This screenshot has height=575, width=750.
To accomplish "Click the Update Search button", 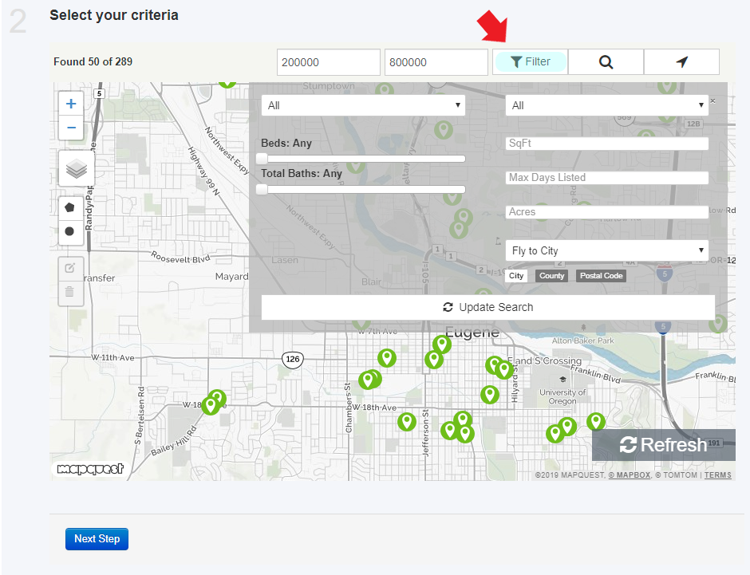I will coord(487,307).
